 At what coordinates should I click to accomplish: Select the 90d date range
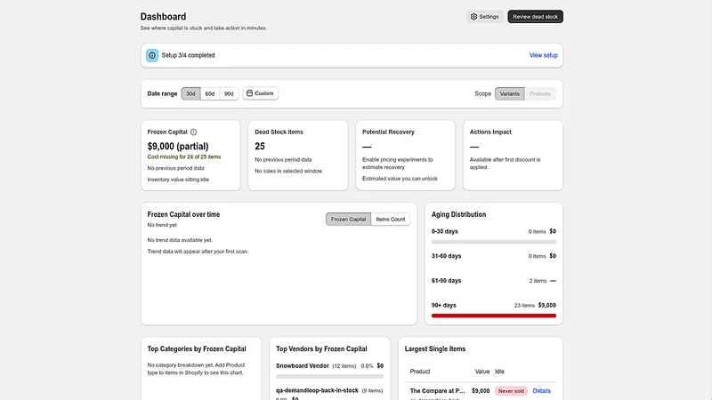[x=229, y=94]
